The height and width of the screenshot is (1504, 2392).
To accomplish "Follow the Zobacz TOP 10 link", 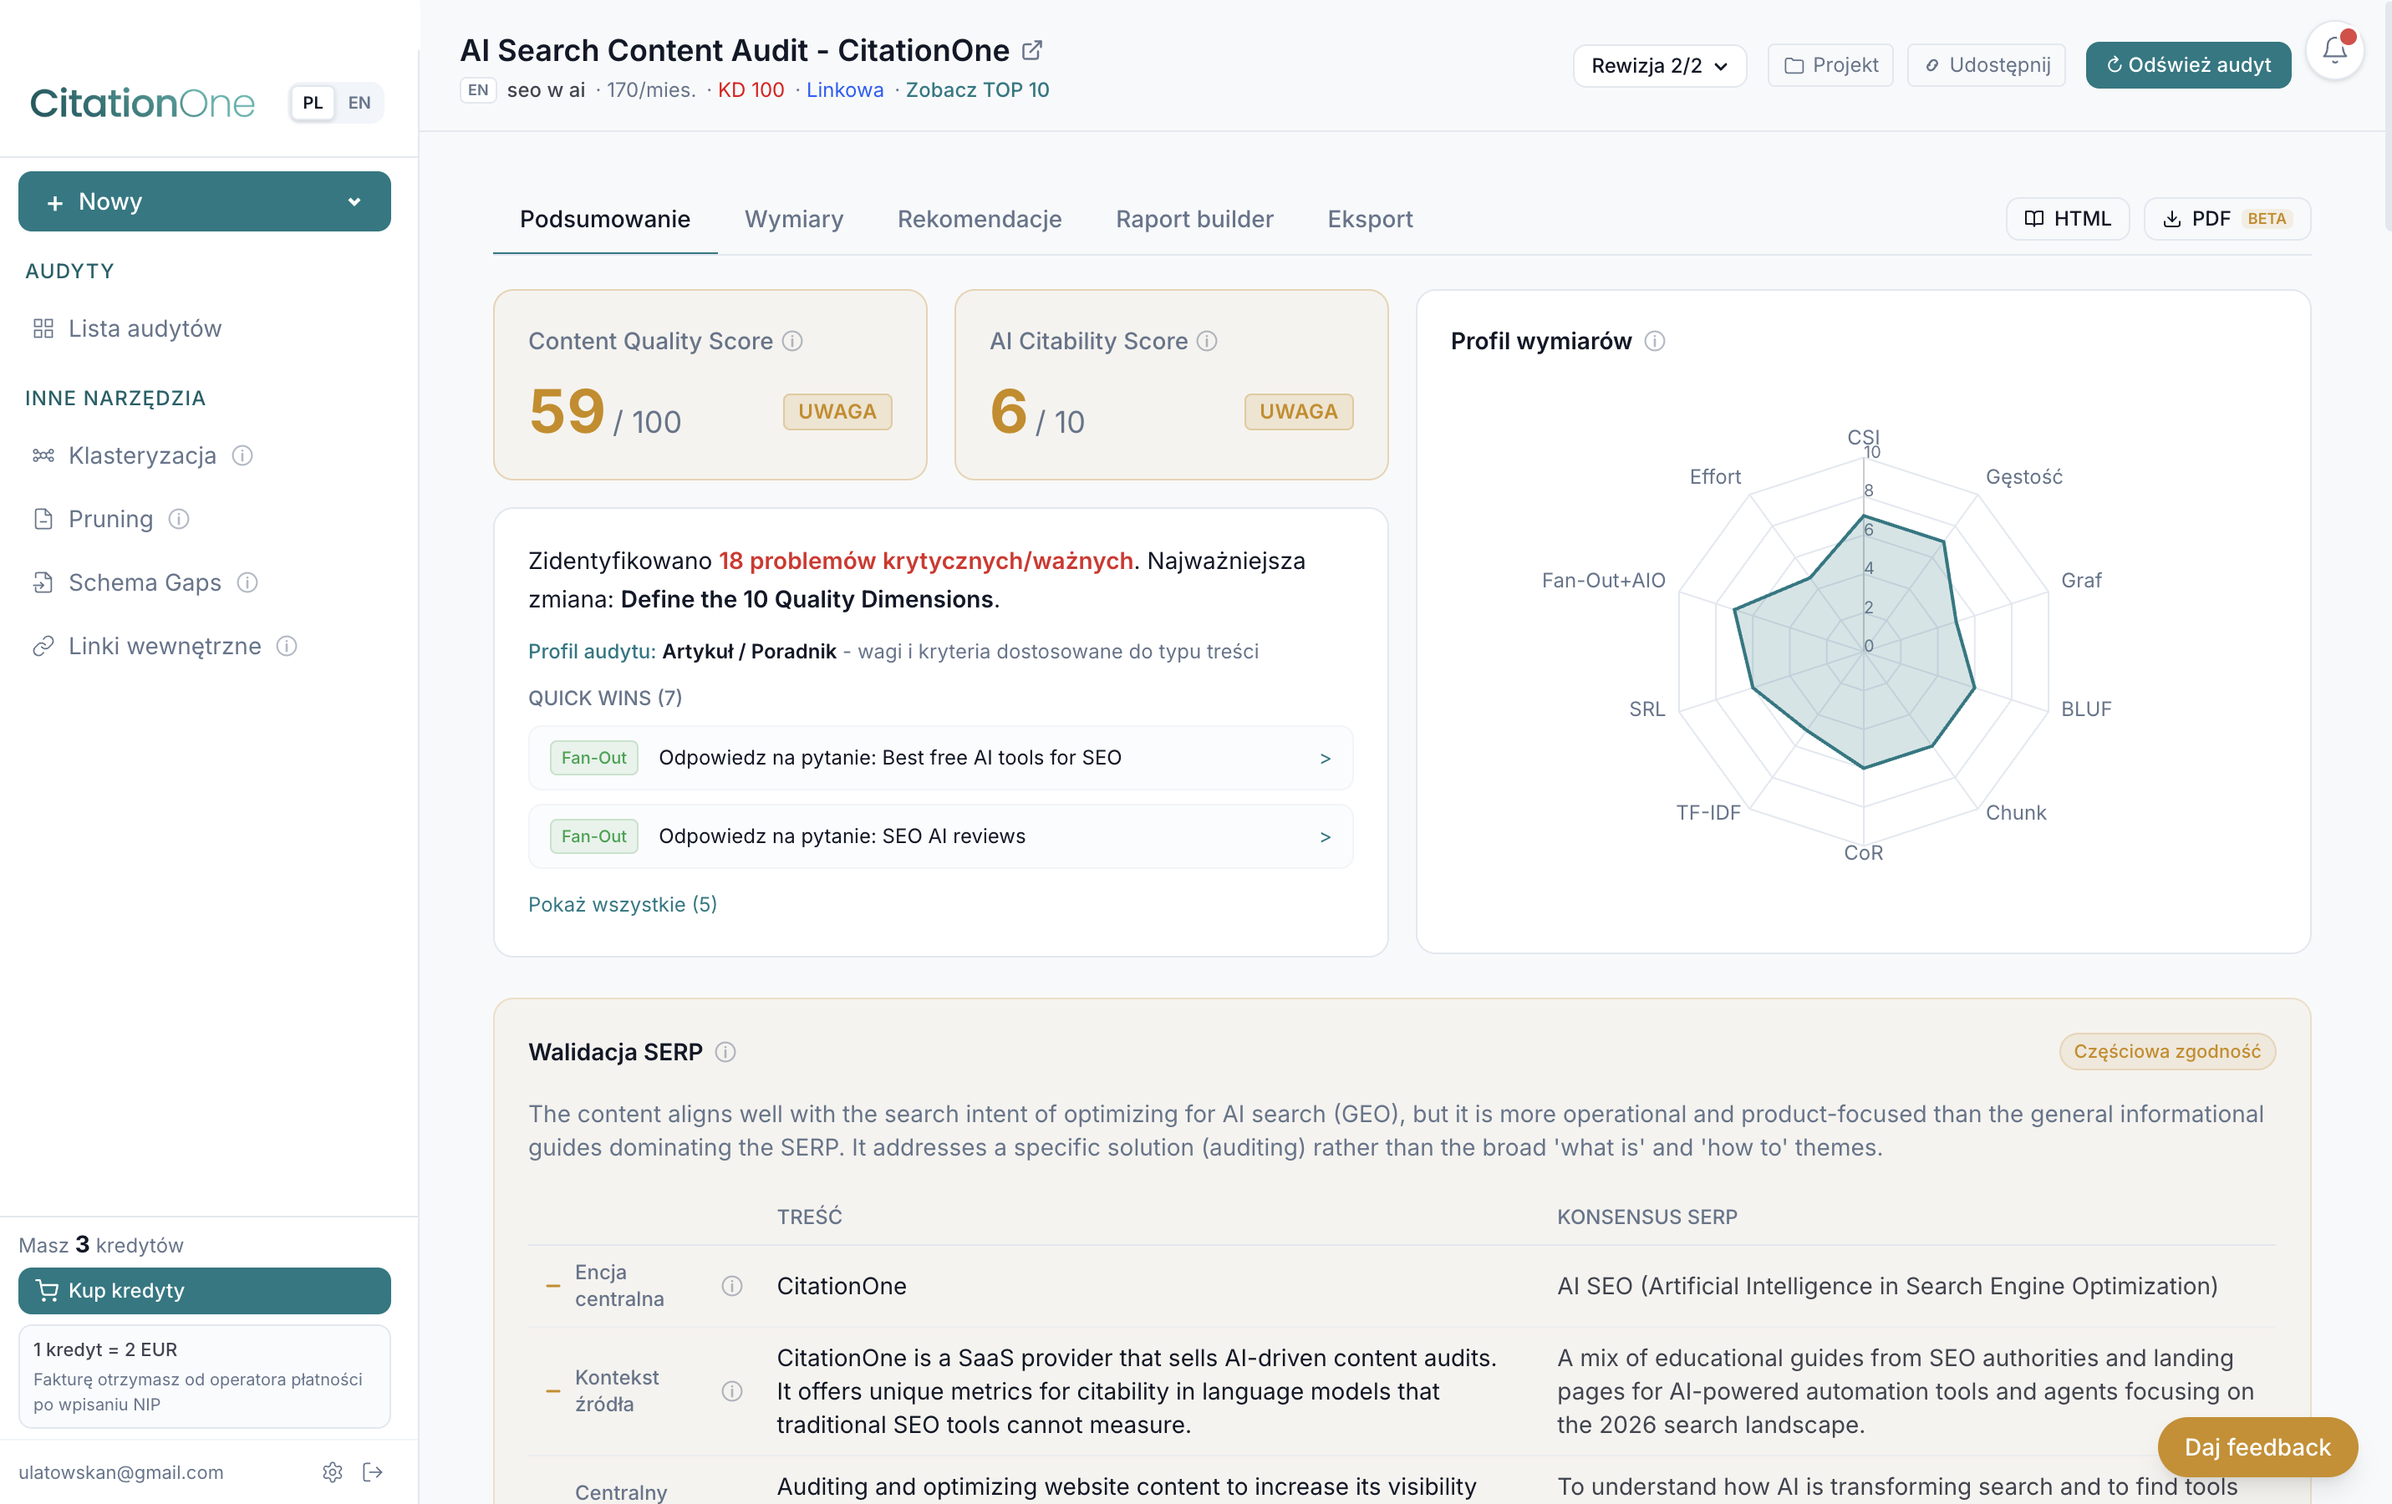I will [x=976, y=90].
